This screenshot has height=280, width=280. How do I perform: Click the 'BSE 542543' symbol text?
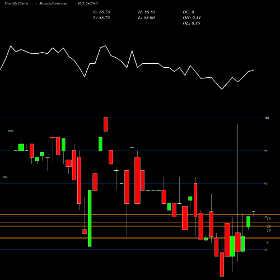(88, 3)
